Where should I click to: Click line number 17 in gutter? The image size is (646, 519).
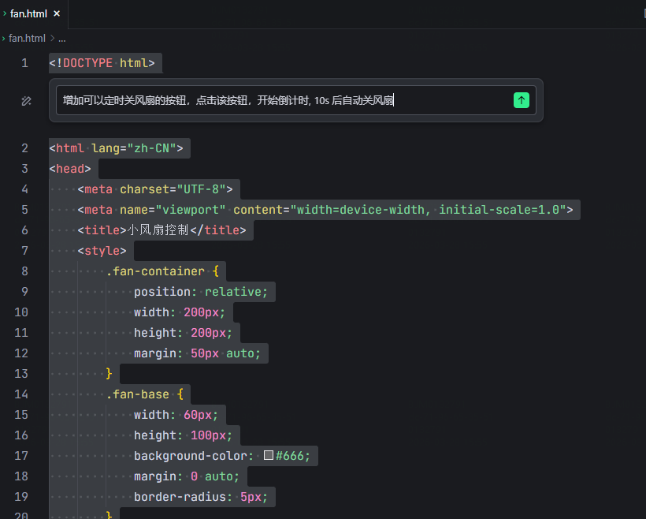(21, 455)
